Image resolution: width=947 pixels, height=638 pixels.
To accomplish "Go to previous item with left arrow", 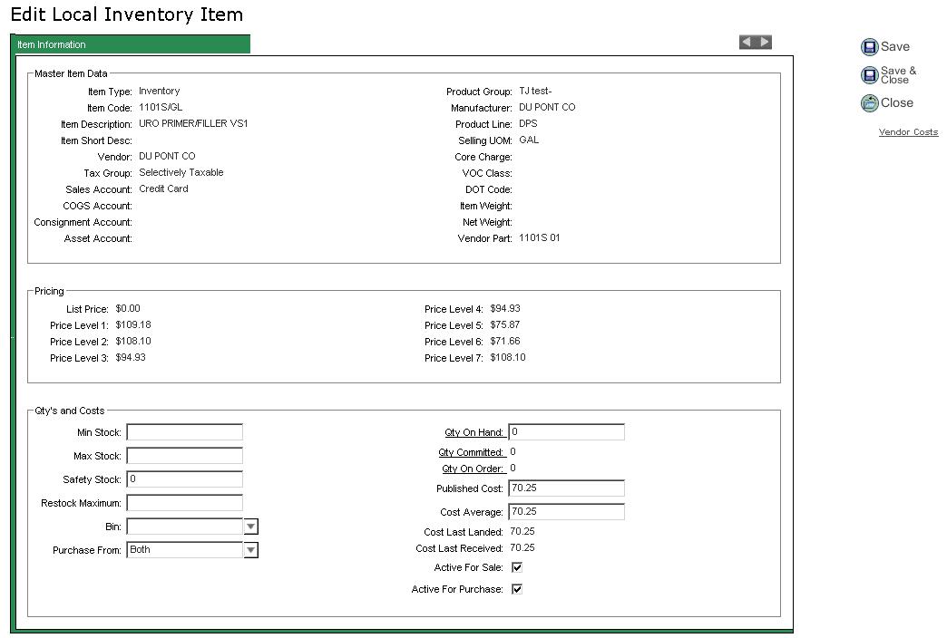I will pyautogui.click(x=747, y=42).
